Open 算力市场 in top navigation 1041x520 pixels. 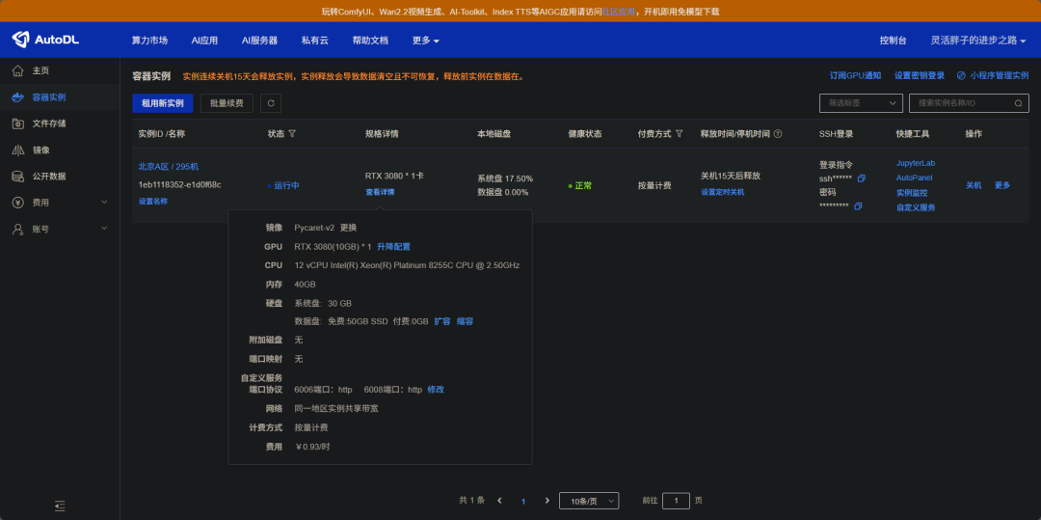[149, 41]
